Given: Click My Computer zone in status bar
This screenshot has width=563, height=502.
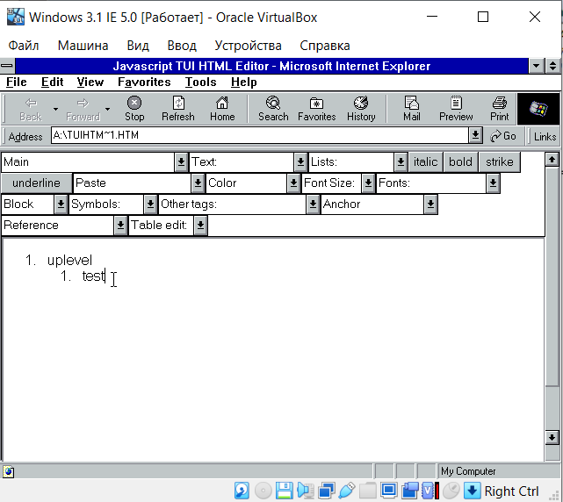Looking at the screenshot, I should [468, 471].
